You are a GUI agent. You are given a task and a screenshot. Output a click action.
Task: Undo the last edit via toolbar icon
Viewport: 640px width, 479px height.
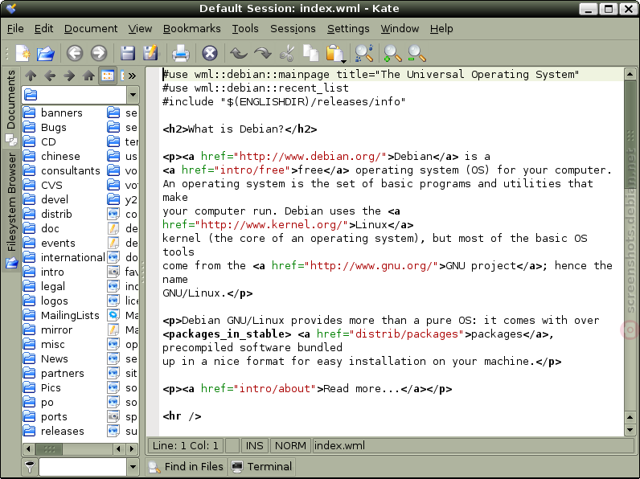tap(239, 54)
